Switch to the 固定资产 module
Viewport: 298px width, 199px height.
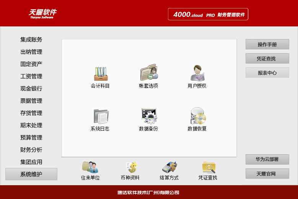31,64
